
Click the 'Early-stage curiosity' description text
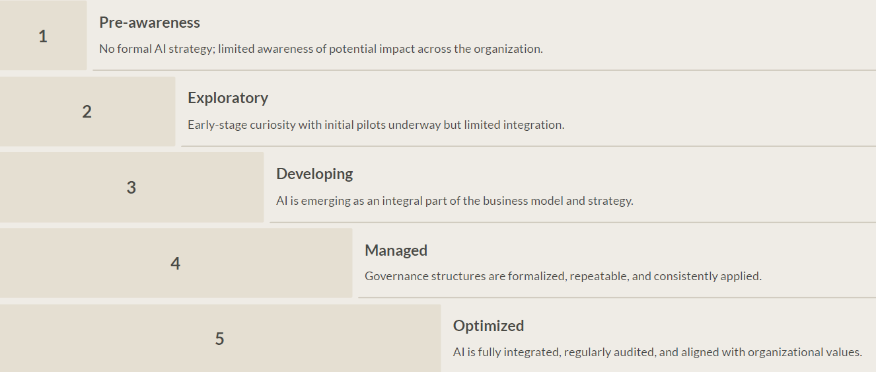pos(376,125)
